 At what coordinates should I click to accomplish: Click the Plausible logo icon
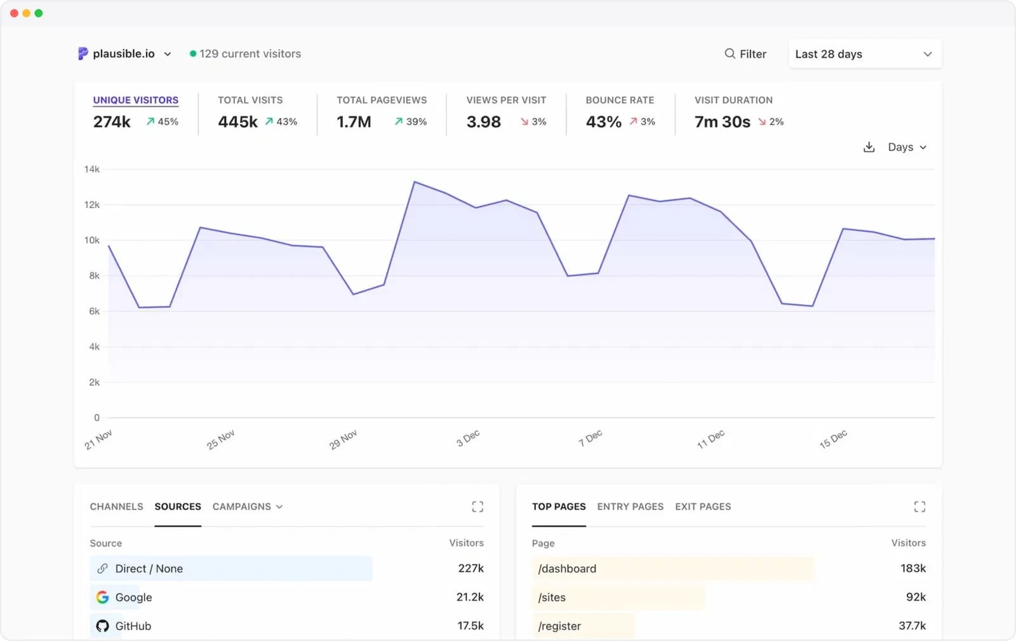click(x=82, y=53)
